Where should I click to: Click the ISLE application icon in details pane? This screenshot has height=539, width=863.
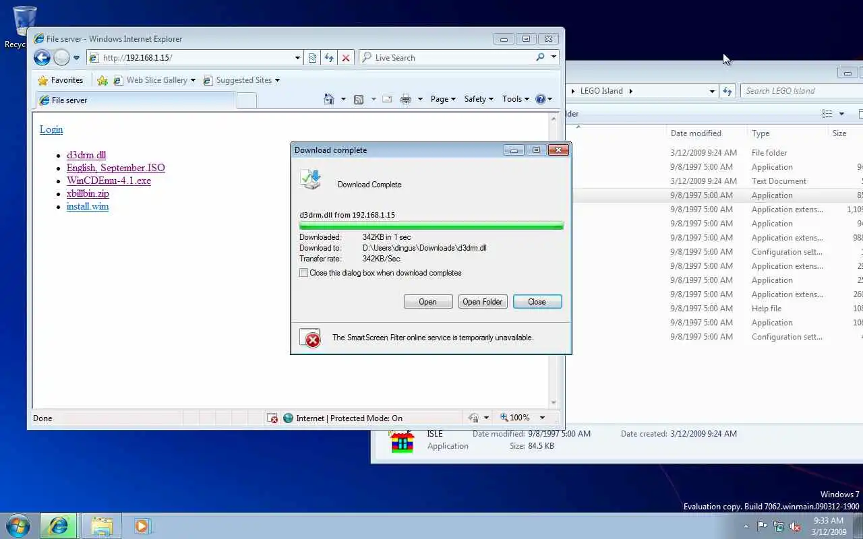tap(402, 441)
